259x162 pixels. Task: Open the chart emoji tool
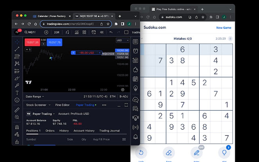[17, 100]
